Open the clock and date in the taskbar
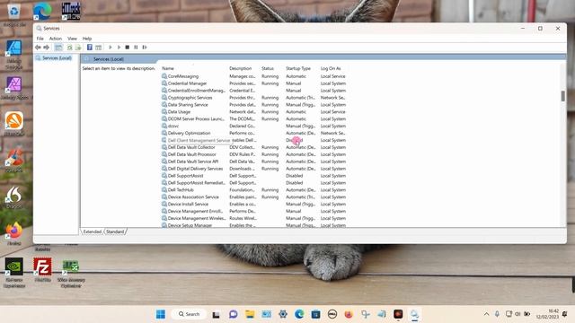The height and width of the screenshot is (323, 575). tap(547, 314)
